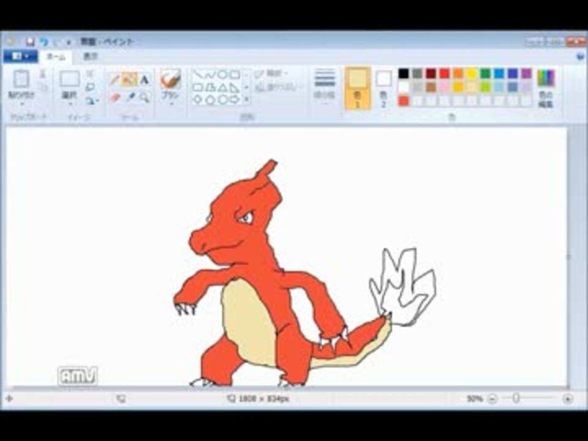Select the Curve shape

coord(210,75)
